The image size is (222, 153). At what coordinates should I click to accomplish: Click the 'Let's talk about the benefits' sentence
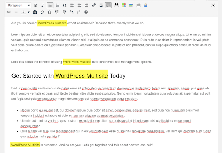pyautogui.click(x=81, y=62)
